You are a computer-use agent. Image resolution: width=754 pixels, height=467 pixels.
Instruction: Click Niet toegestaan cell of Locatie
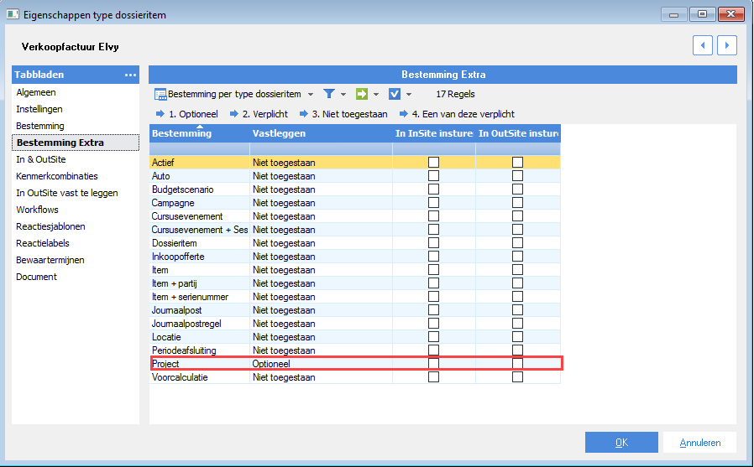point(321,337)
